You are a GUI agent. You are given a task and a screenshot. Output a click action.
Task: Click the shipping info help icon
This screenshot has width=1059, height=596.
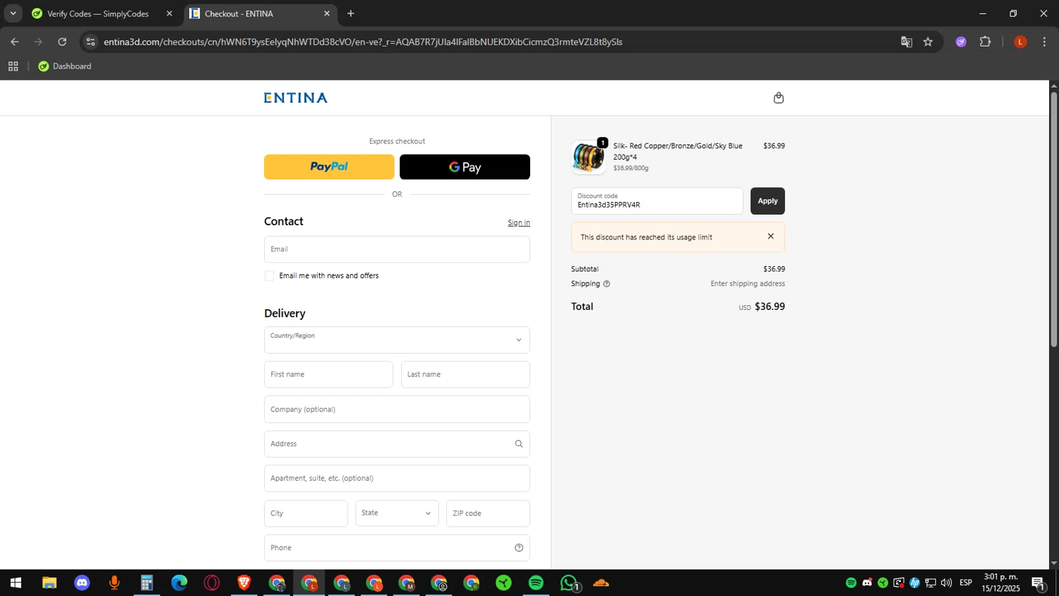606,284
